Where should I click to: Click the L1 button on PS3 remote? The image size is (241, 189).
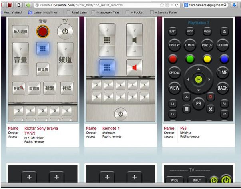[x=173, y=104]
